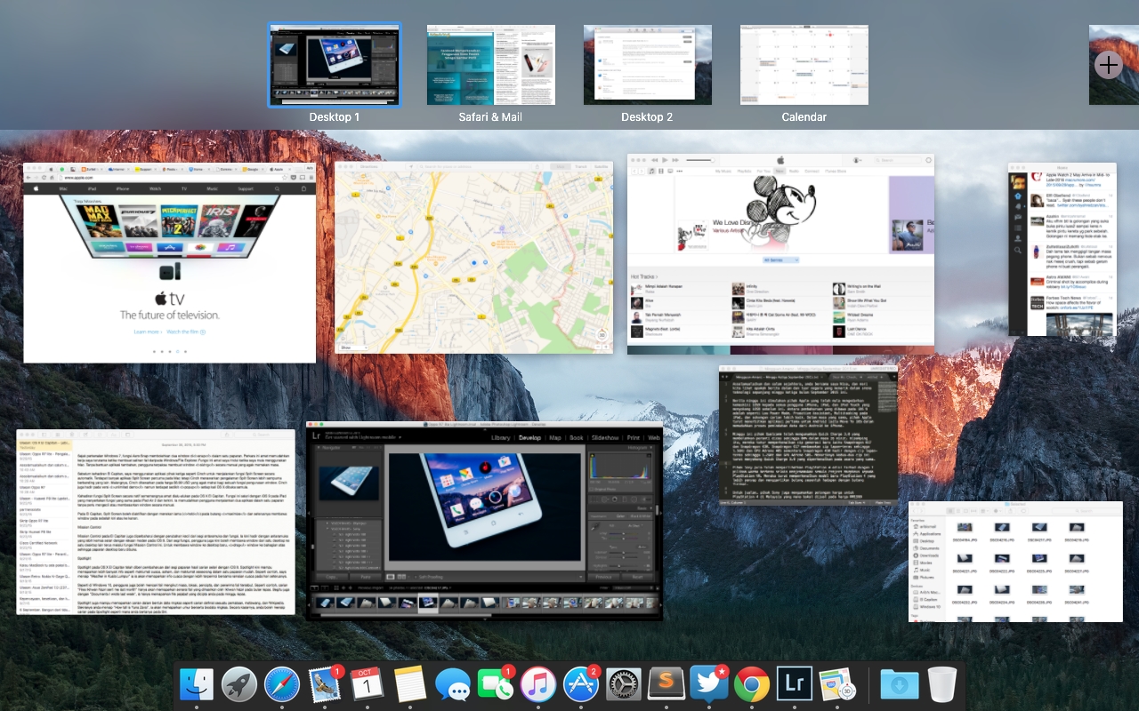Open App Store icon in Dock
The width and height of the screenshot is (1139, 711).
point(581,684)
